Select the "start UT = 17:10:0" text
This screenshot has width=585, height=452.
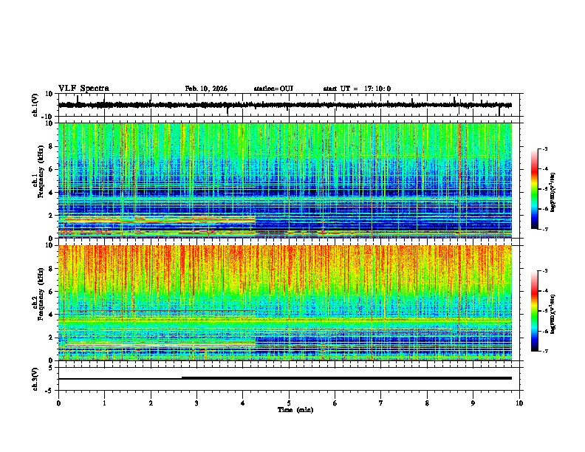pyautogui.click(x=357, y=89)
